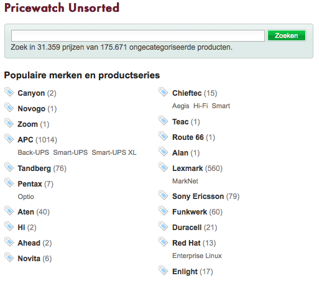Viewport: 319px width, 291px height.
Task: Click the tag icon beside Pentax
Action: [9, 183]
